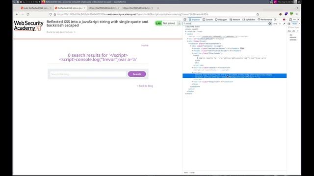Viewport: 314px width, 176px height.
Task: Click the add new node plus icon
Action: tap(280, 23)
